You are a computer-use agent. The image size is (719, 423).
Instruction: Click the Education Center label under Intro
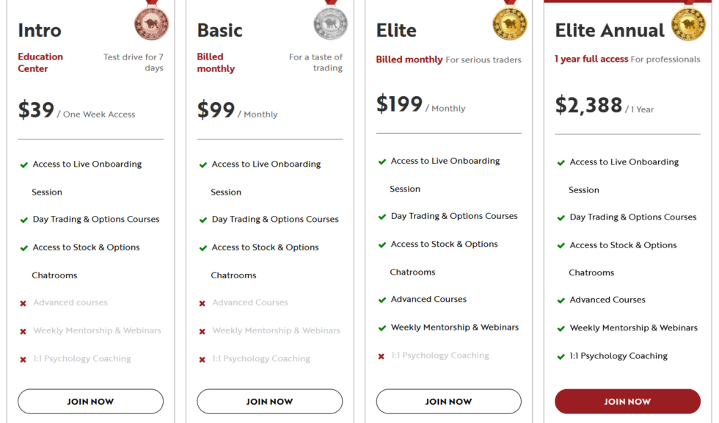coord(40,62)
